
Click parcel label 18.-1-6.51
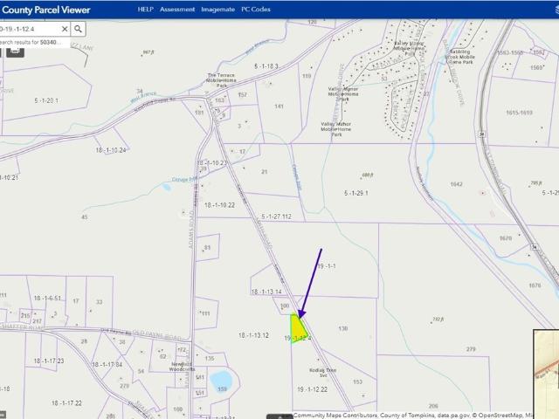tap(47, 298)
